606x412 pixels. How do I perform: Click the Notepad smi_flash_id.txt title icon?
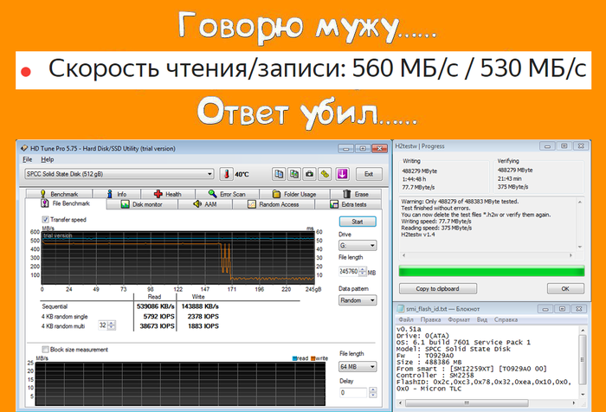(x=401, y=309)
